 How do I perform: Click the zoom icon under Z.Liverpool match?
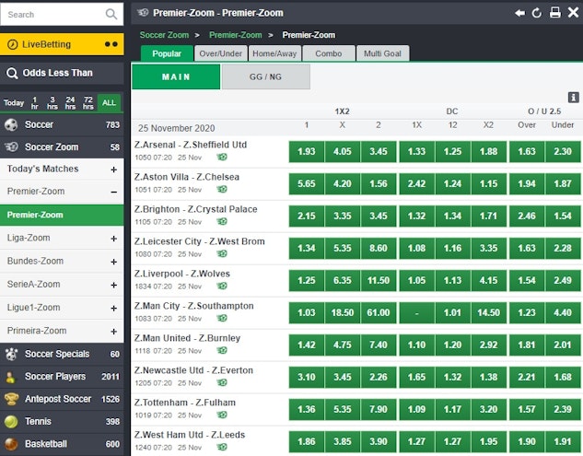point(222,286)
